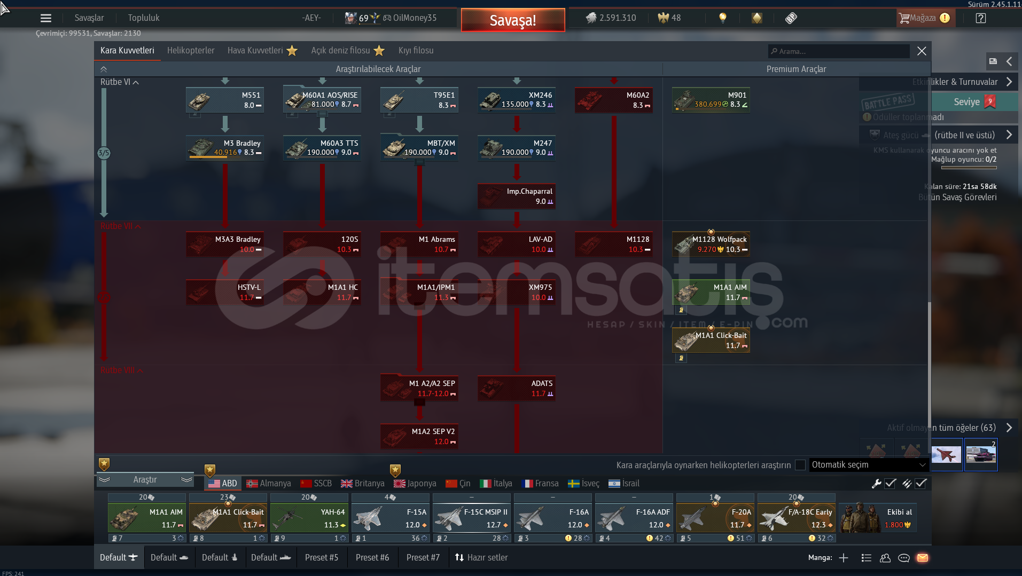Image resolution: width=1022 pixels, height=576 pixels.
Task: Click the Arama search field
Action: pos(839,52)
